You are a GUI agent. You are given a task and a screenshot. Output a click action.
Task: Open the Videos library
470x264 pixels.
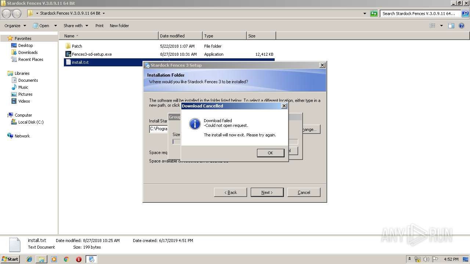pyautogui.click(x=24, y=101)
